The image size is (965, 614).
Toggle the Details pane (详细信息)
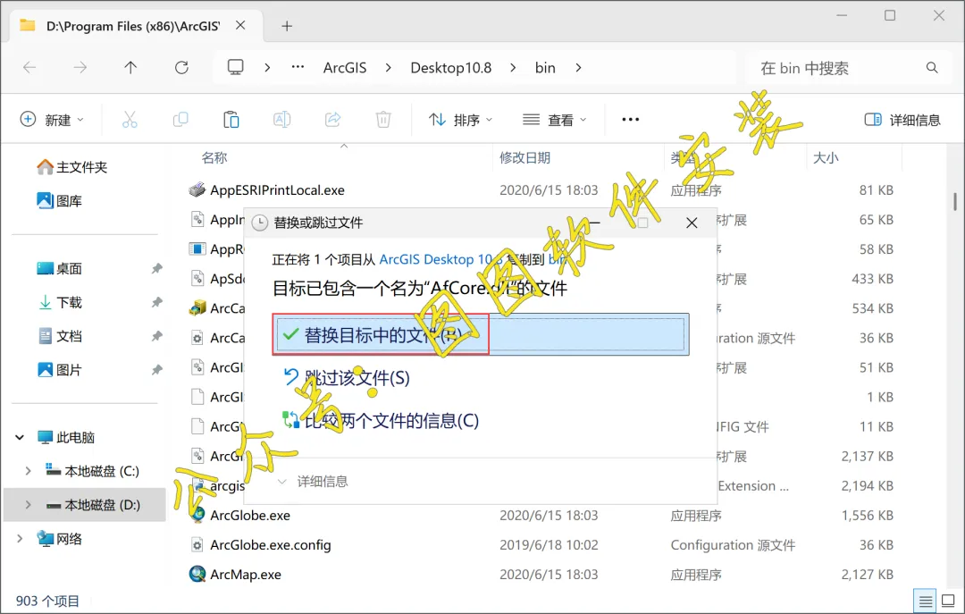pyautogui.click(x=902, y=120)
